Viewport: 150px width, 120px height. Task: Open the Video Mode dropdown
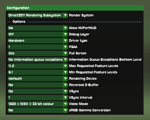pos(38,104)
